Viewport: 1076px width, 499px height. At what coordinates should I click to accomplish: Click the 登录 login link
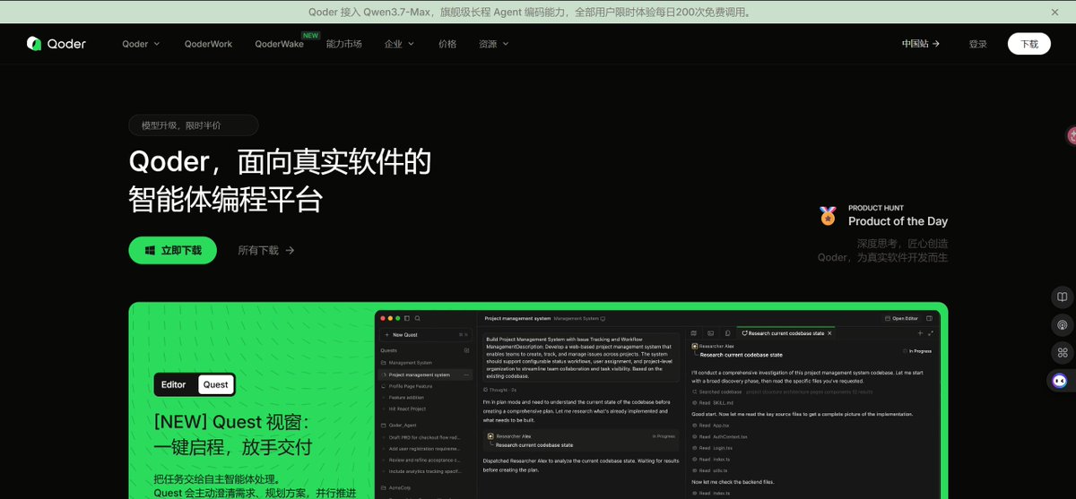977,44
